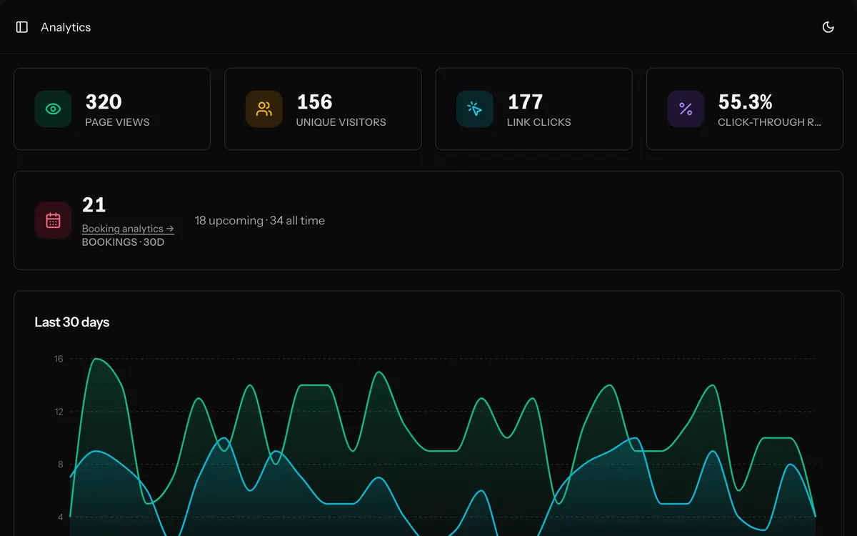Image resolution: width=857 pixels, height=536 pixels.
Task: Toggle the sidebar panel icon
Action: tap(22, 27)
